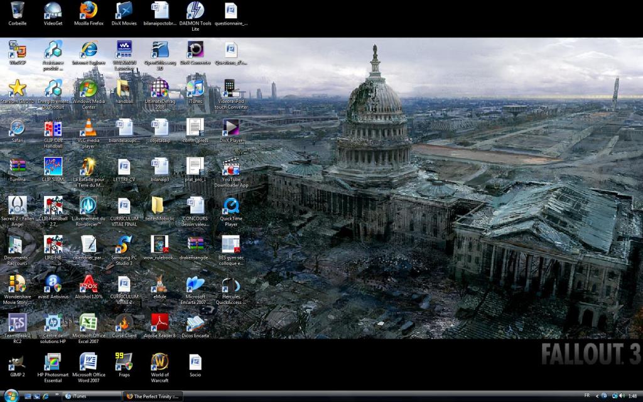Select the Turima archive icon

click(17, 170)
